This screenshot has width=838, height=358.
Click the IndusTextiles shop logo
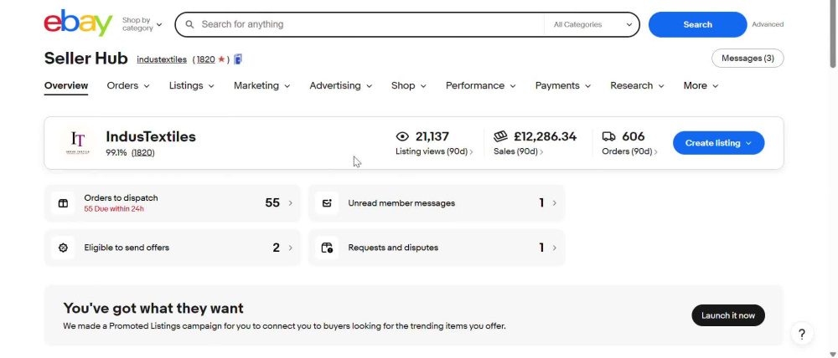[78, 143]
